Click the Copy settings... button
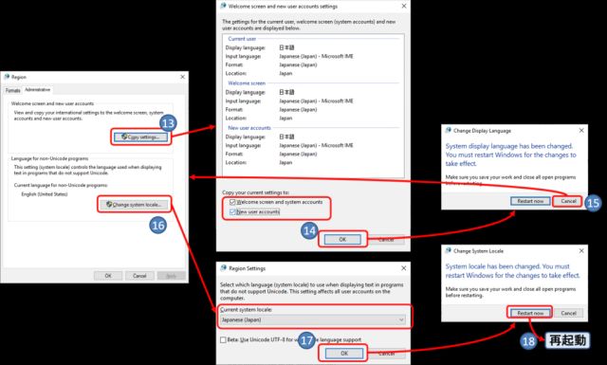 point(141,137)
